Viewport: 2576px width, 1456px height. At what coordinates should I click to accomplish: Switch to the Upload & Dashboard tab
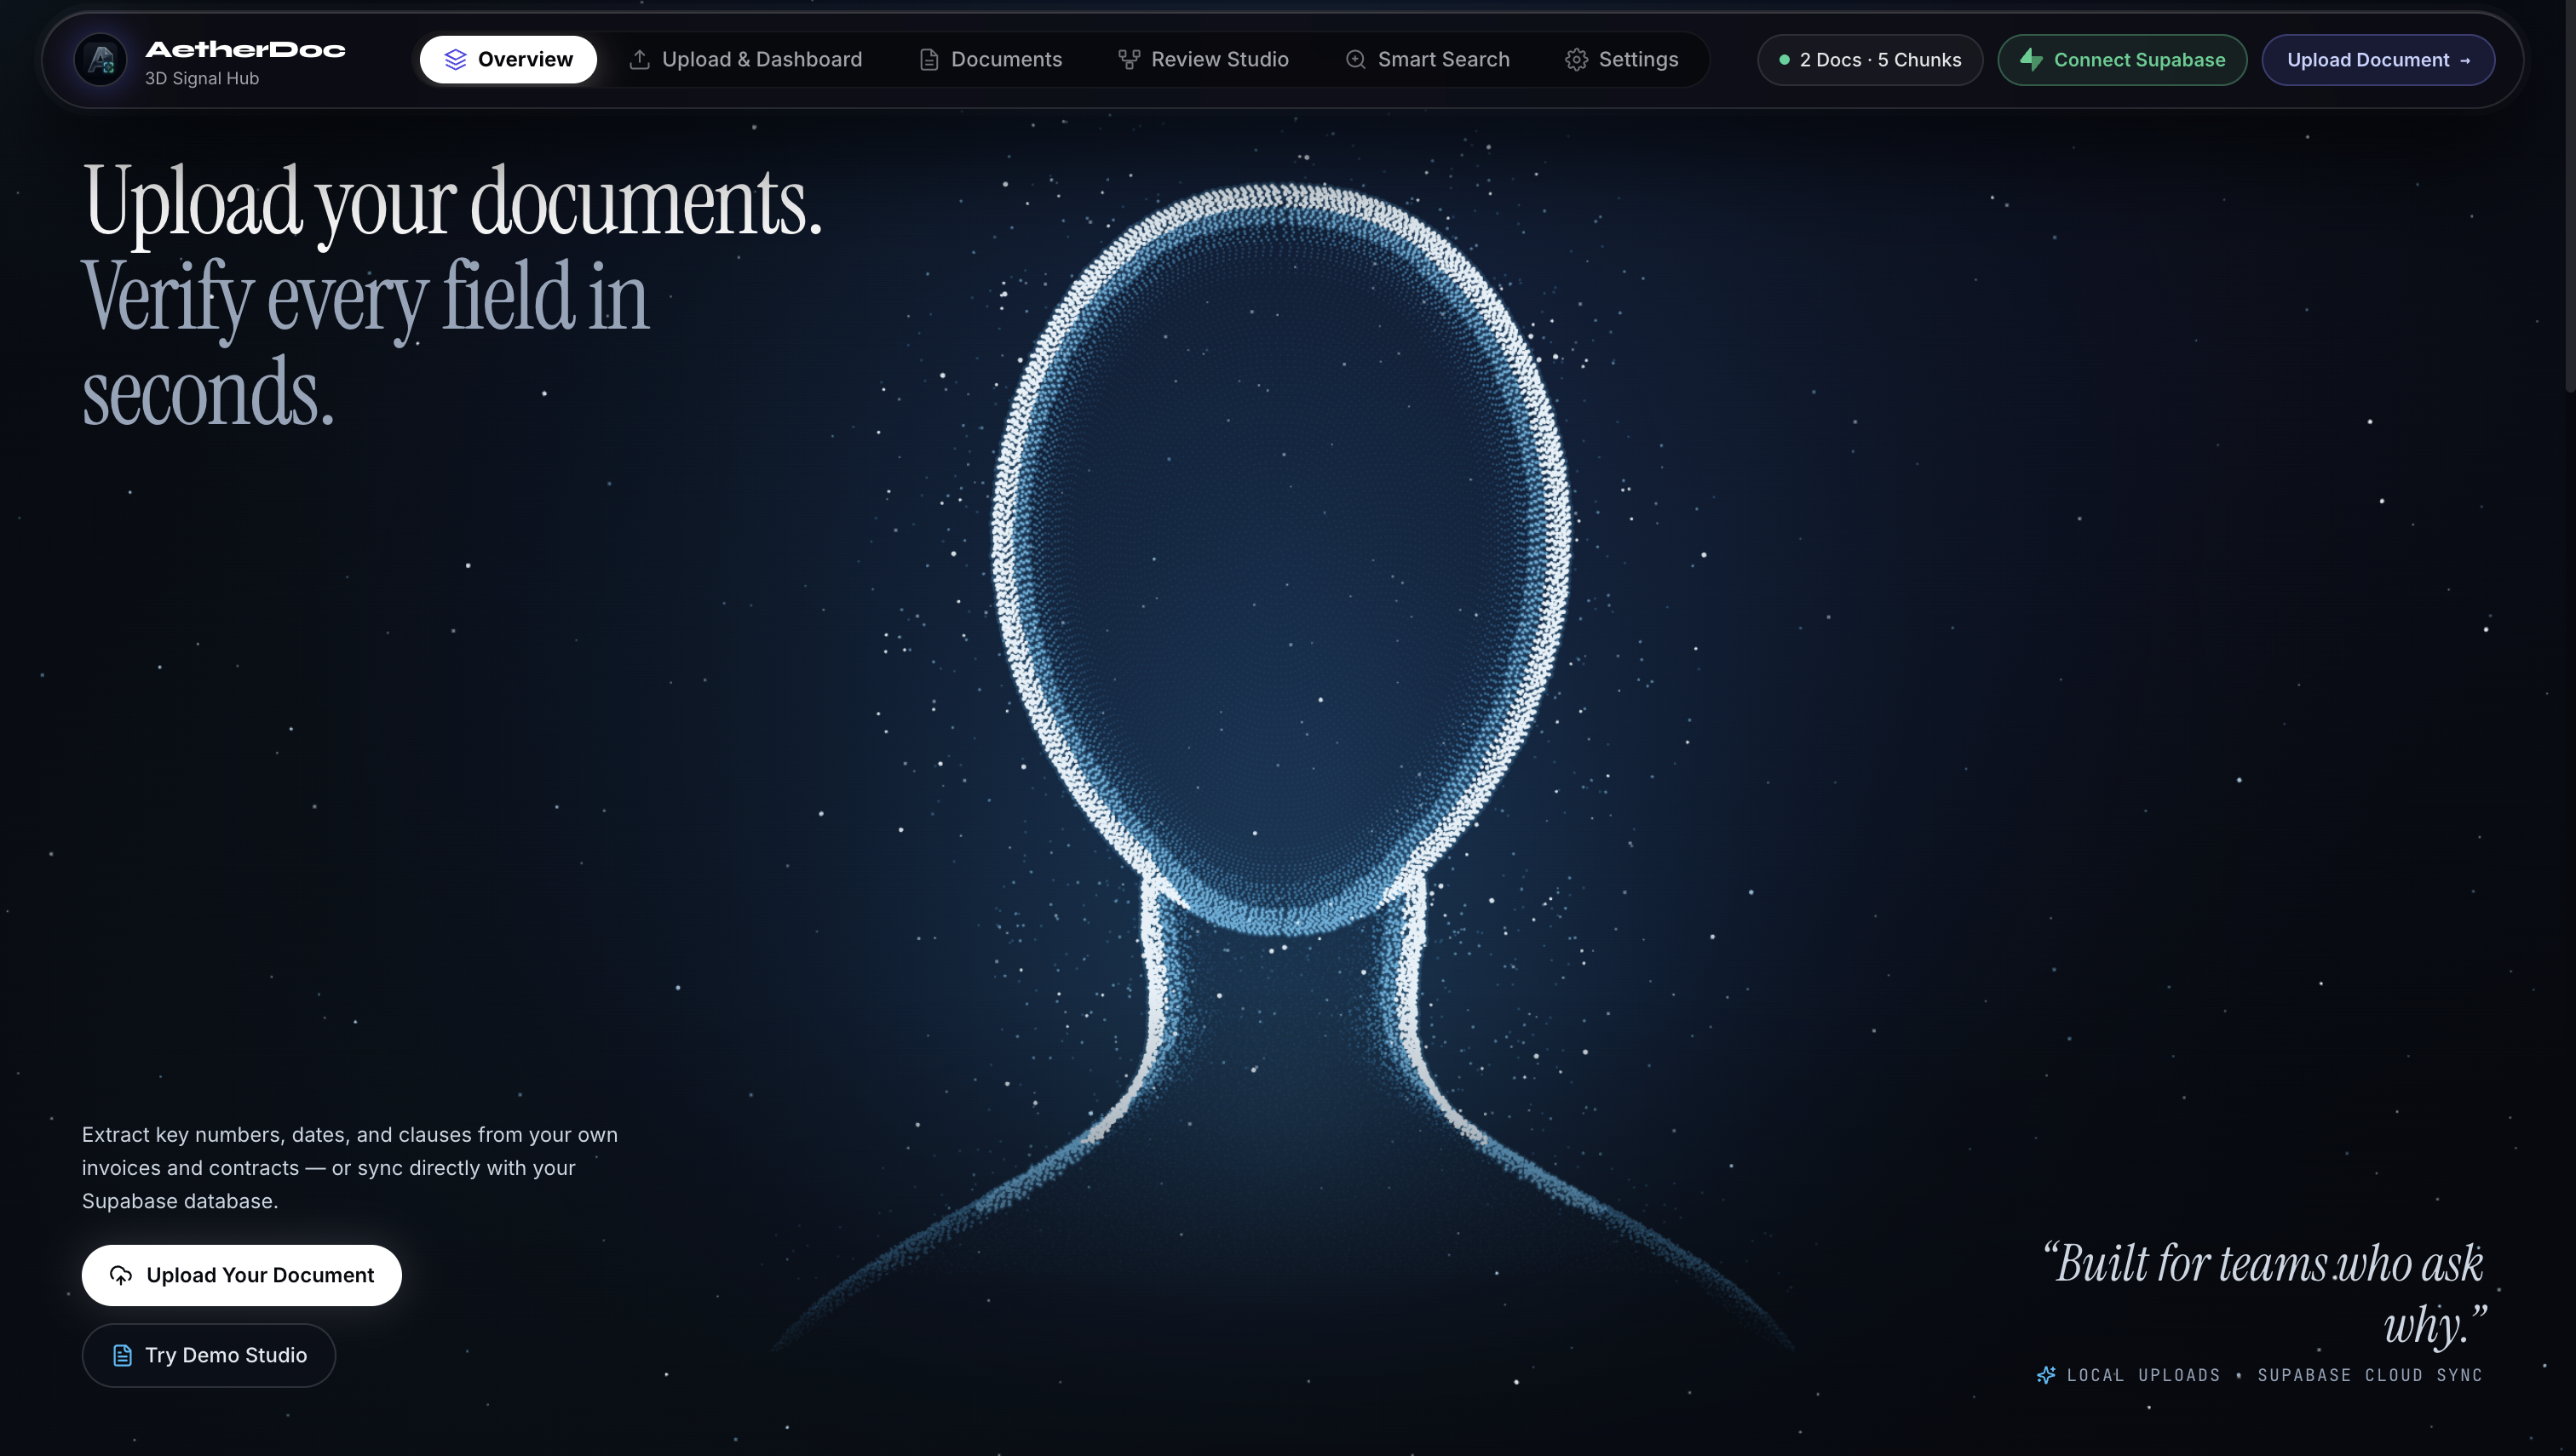tap(745, 60)
